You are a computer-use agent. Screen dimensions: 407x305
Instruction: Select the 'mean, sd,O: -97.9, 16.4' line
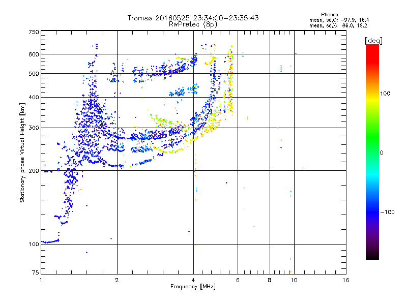339,20
